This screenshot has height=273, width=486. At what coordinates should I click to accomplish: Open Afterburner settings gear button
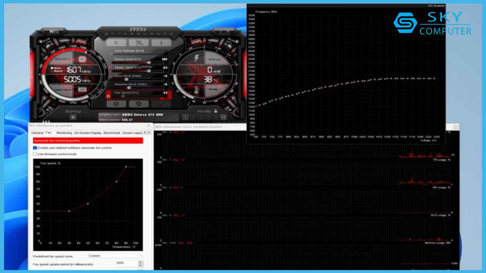[116, 104]
